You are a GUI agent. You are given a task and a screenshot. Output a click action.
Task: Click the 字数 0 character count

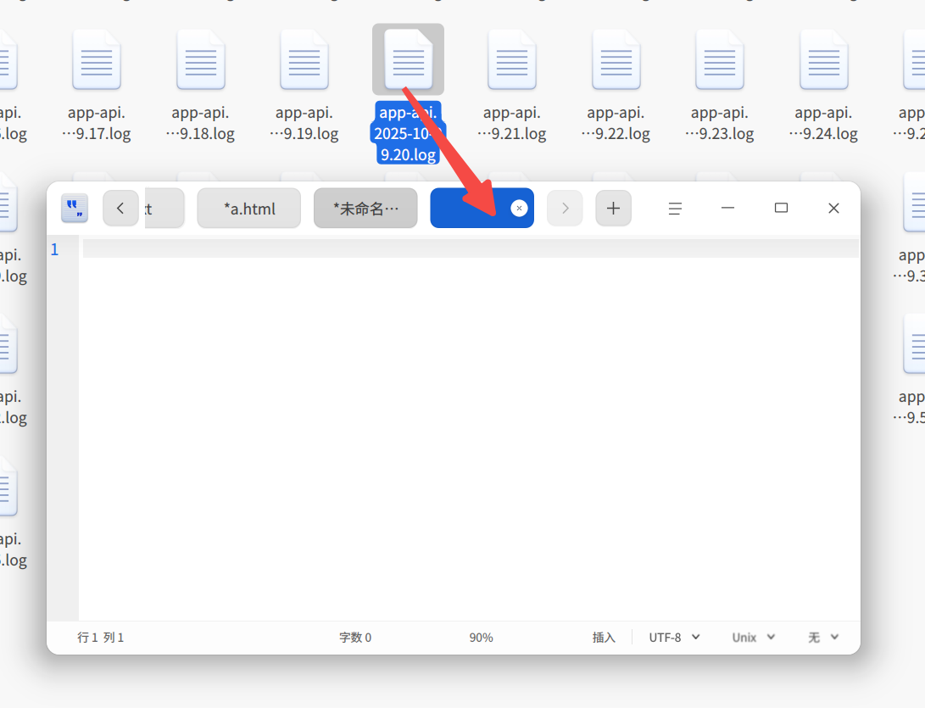355,638
